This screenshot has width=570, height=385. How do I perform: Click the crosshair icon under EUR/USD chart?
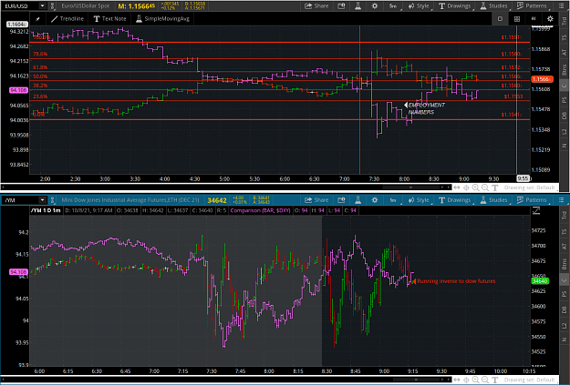(x=466, y=187)
